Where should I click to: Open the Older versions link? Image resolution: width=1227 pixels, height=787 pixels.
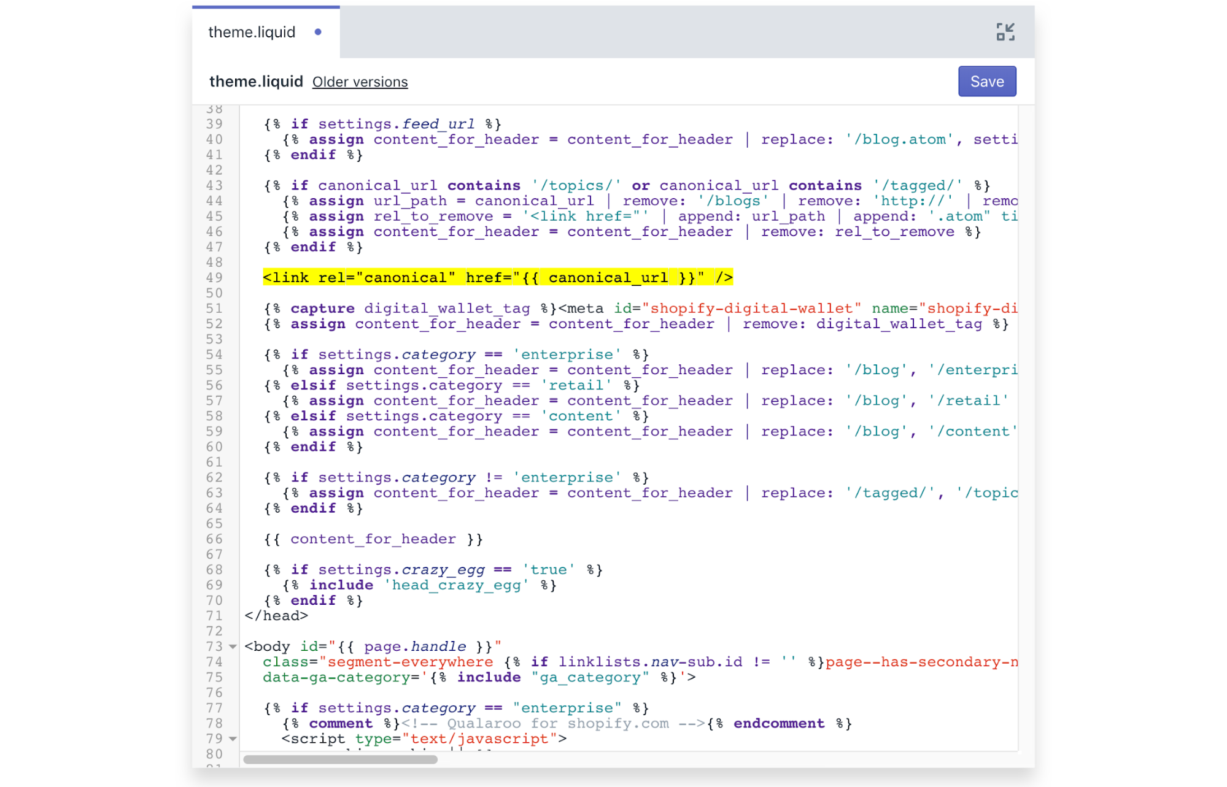tap(360, 82)
